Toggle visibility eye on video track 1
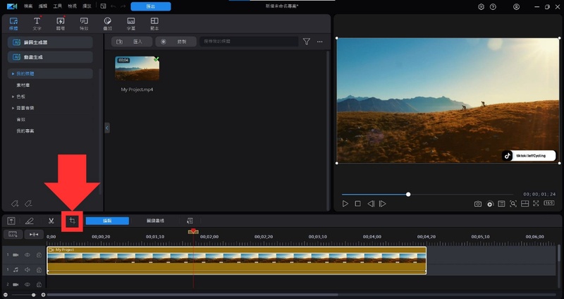 click(x=28, y=255)
